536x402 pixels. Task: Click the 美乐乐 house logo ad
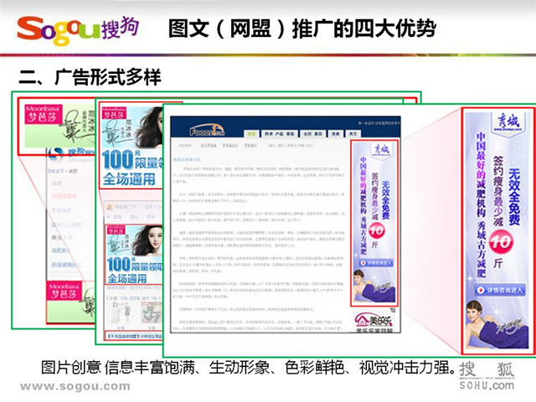click(374, 322)
